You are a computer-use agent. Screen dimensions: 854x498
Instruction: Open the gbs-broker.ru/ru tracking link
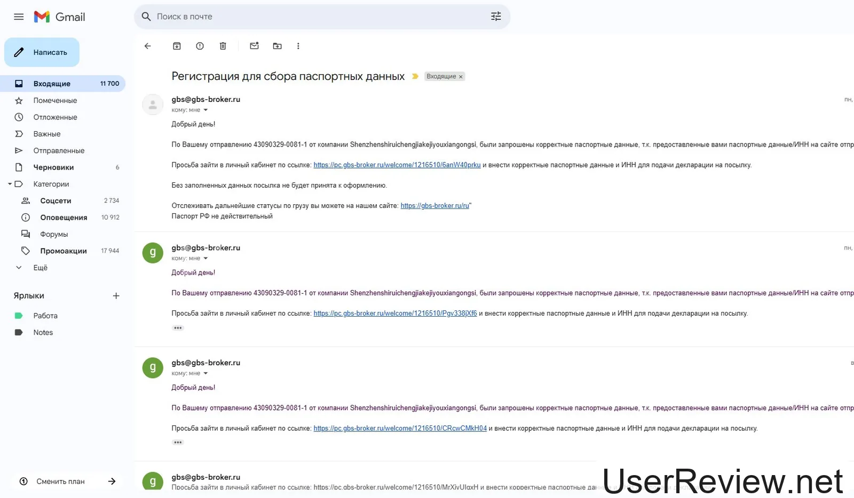click(434, 206)
